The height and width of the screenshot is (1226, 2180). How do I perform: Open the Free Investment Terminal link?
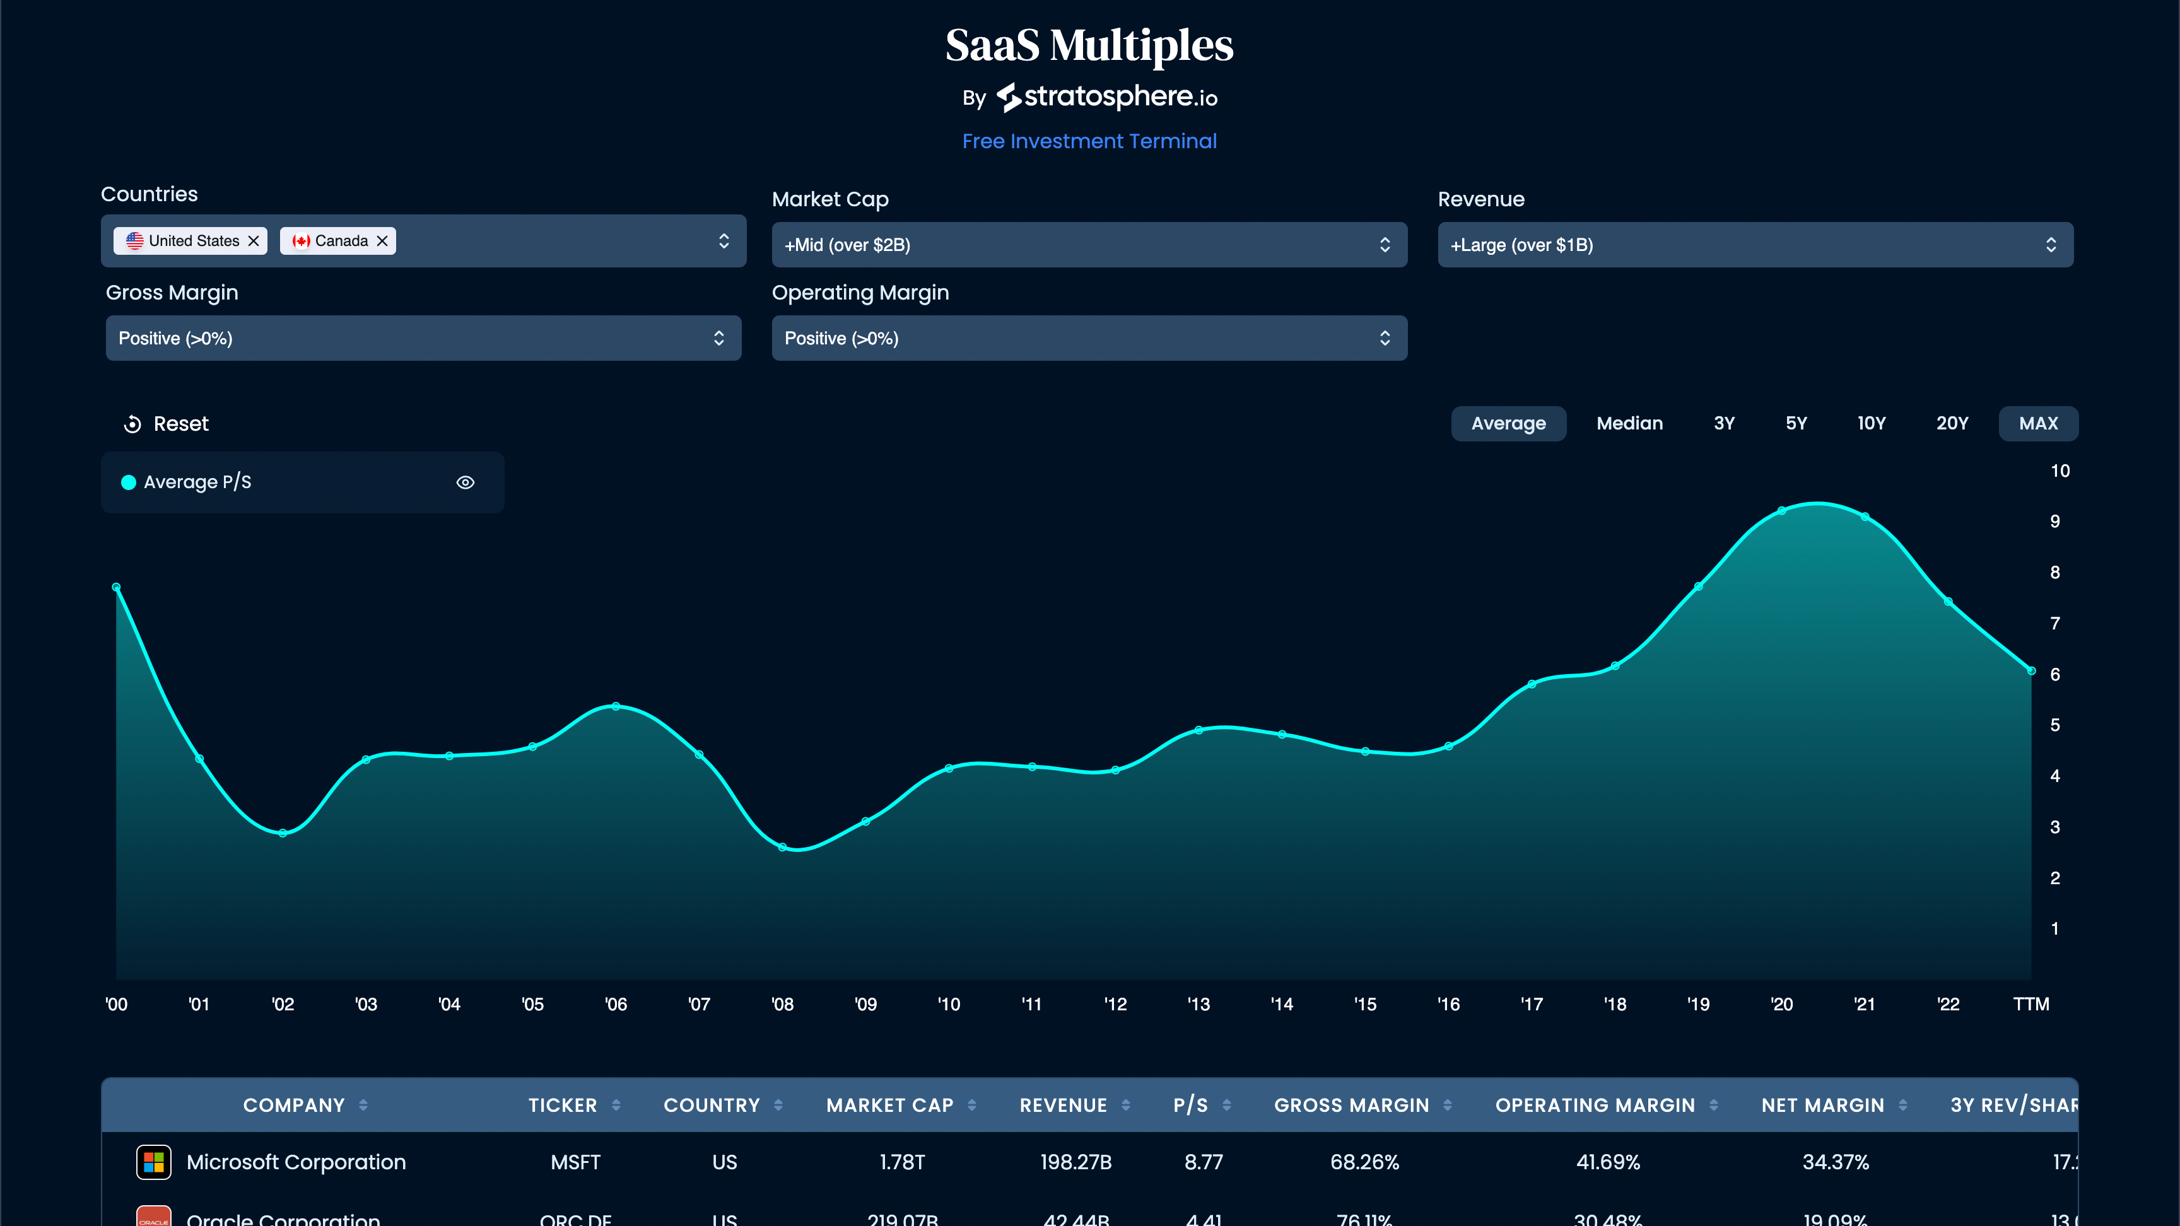pos(1089,141)
